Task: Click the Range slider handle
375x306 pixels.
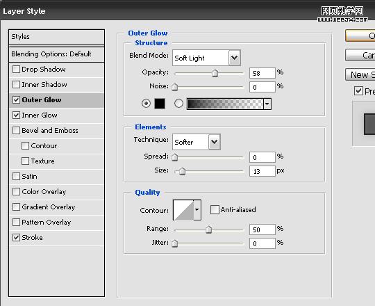Action: pyautogui.click(x=209, y=229)
